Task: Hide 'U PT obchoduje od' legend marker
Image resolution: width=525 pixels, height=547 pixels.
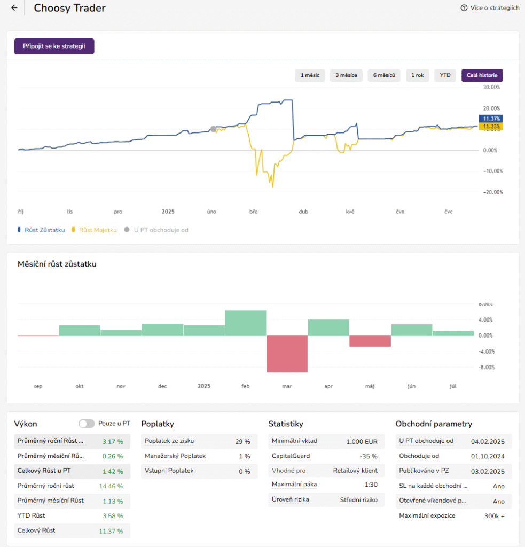Action: [x=156, y=230]
